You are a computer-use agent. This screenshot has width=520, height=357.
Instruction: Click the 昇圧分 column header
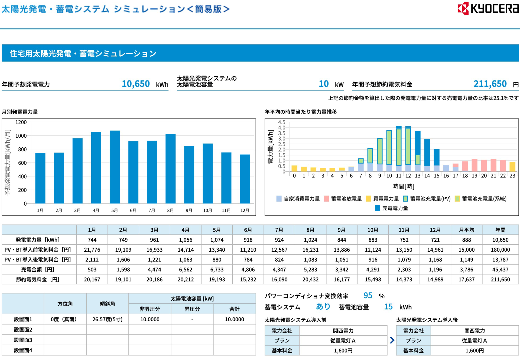pos(192,309)
